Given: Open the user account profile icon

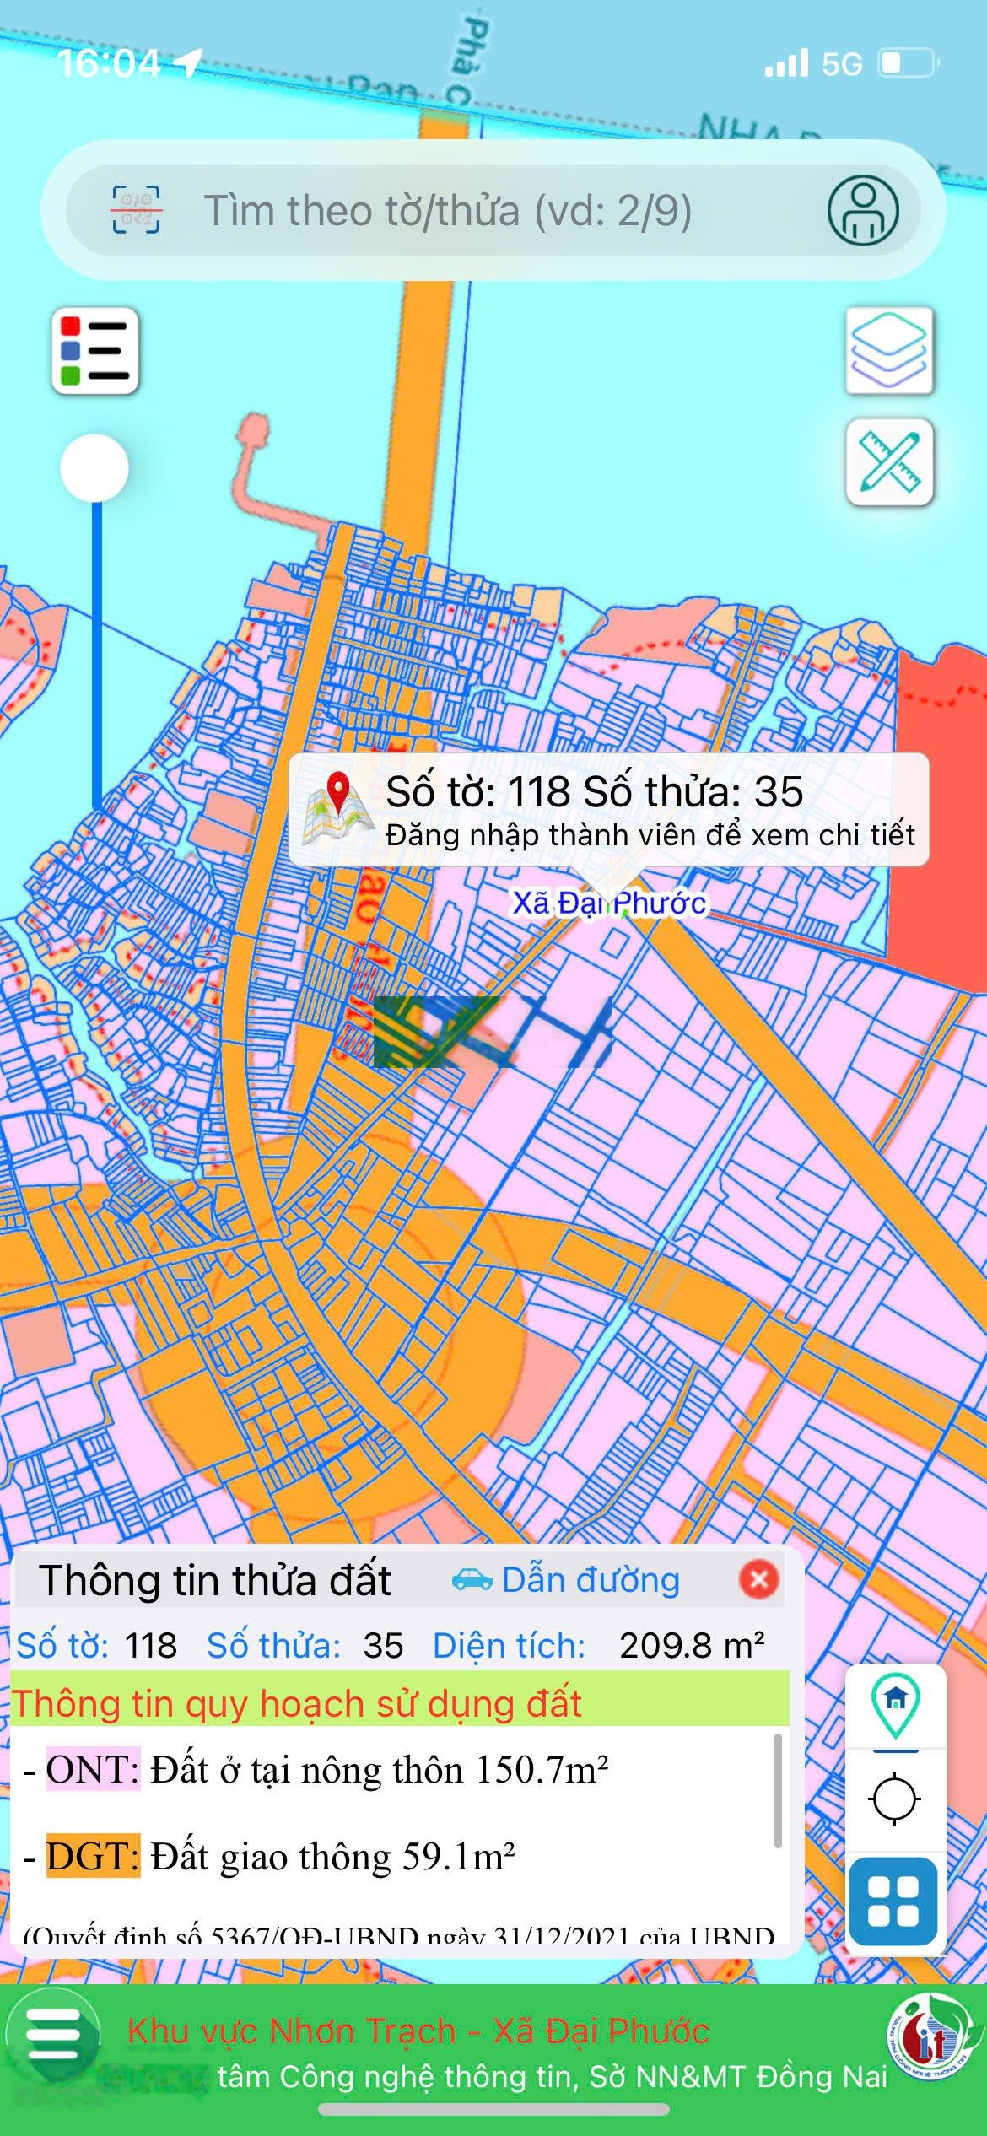Looking at the screenshot, I should click(862, 210).
